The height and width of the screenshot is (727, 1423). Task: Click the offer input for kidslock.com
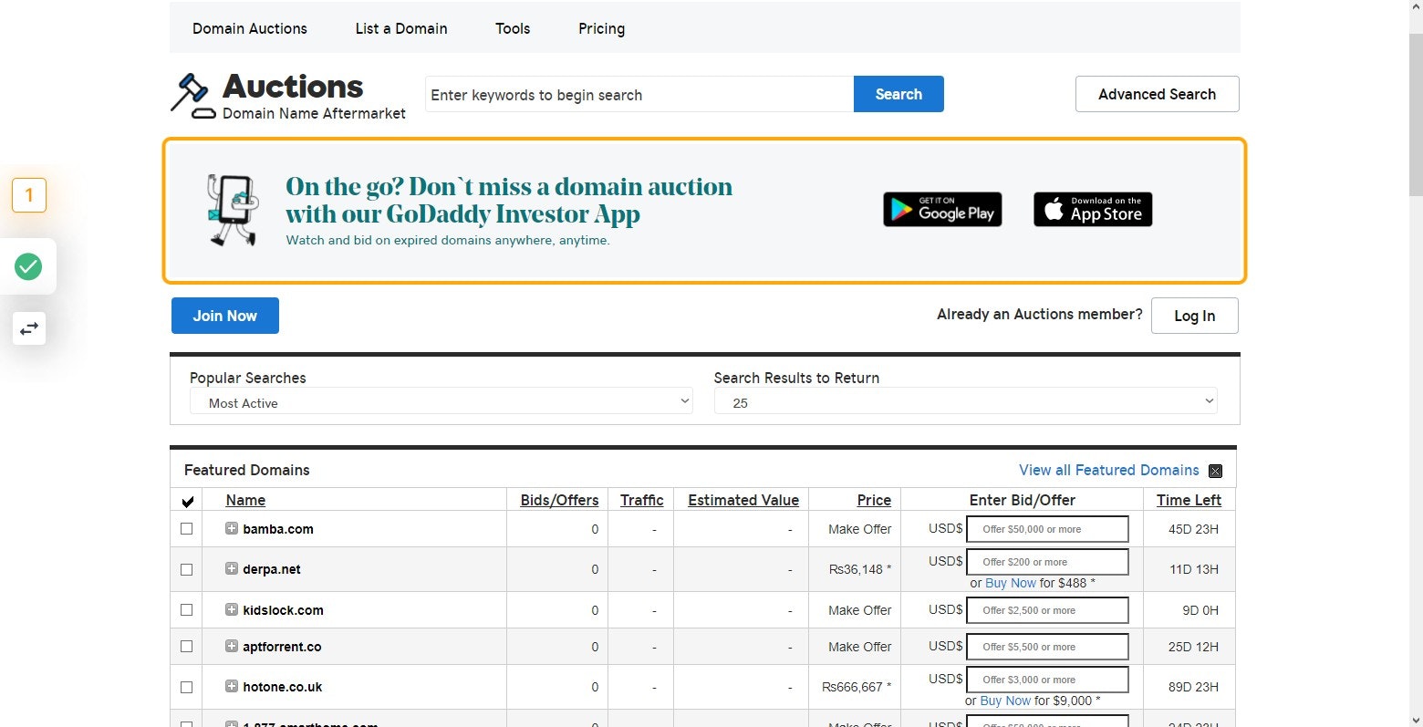pyautogui.click(x=1047, y=610)
